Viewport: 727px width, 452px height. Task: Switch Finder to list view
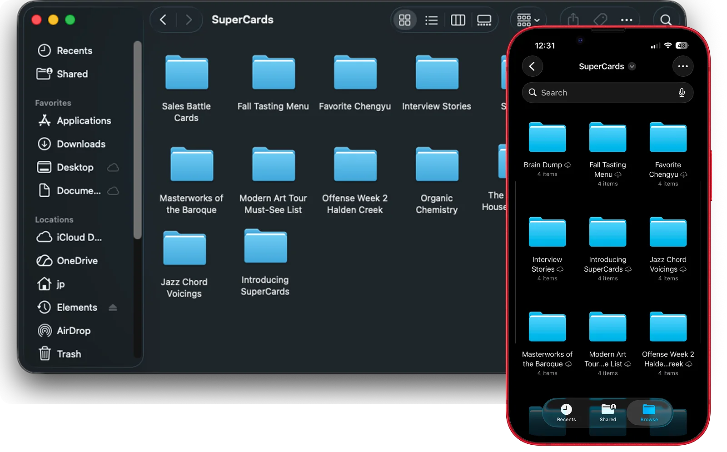[x=431, y=20]
